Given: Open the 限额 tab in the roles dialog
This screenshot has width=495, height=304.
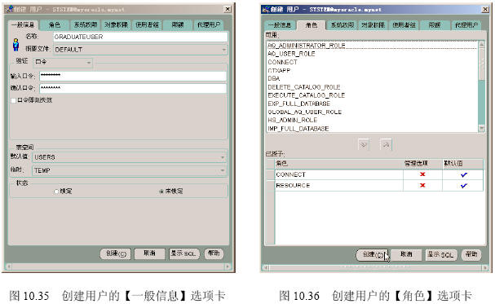Looking at the screenshot, I should [x=435, y=25].
